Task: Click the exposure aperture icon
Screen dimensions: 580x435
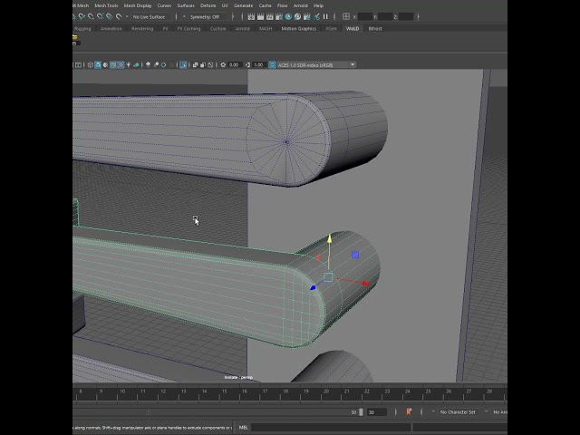Action: pyautogui.click(x=223, y=65)
